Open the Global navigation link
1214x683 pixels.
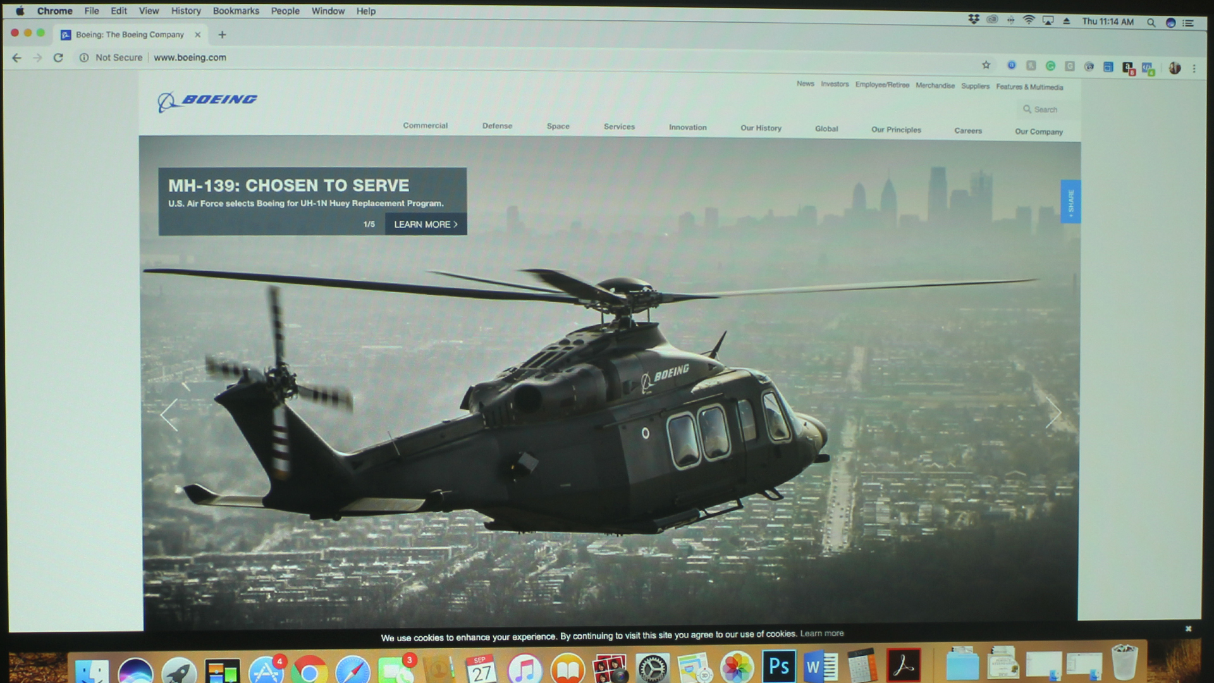[x=826, y=128]
